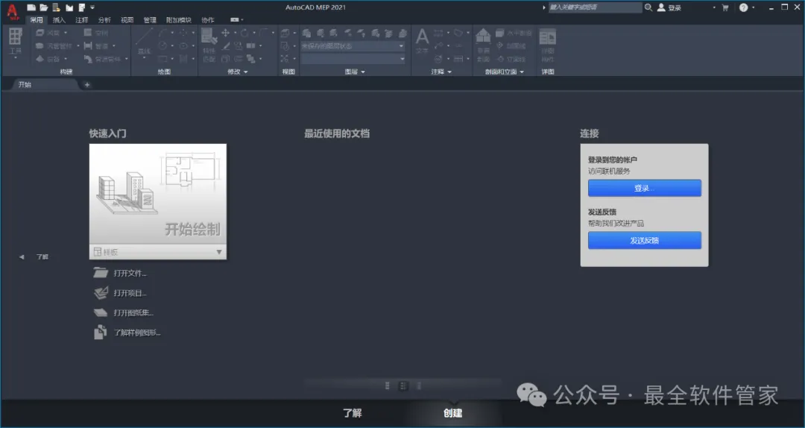Switch to the 创建 page at the bottom
The height and width of the screenshot is (428, 805).
453,413
